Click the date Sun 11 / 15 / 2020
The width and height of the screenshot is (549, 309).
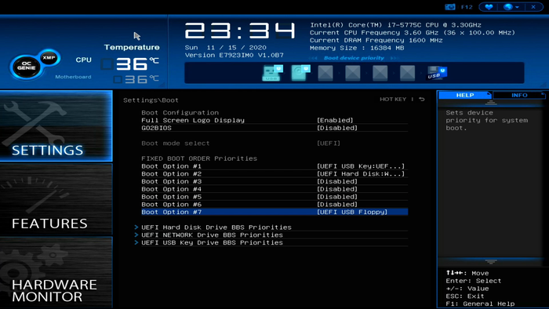tap(226, 48)
